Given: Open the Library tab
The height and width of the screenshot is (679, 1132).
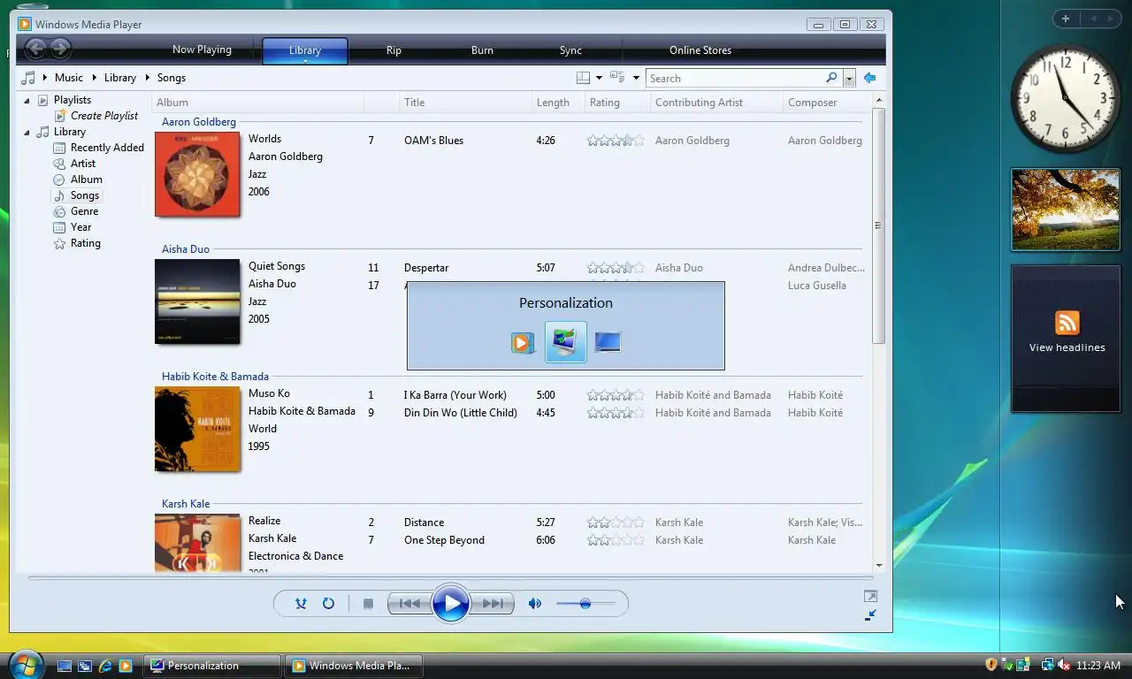Looking at the screenshot, I should [x=305, y=50].
